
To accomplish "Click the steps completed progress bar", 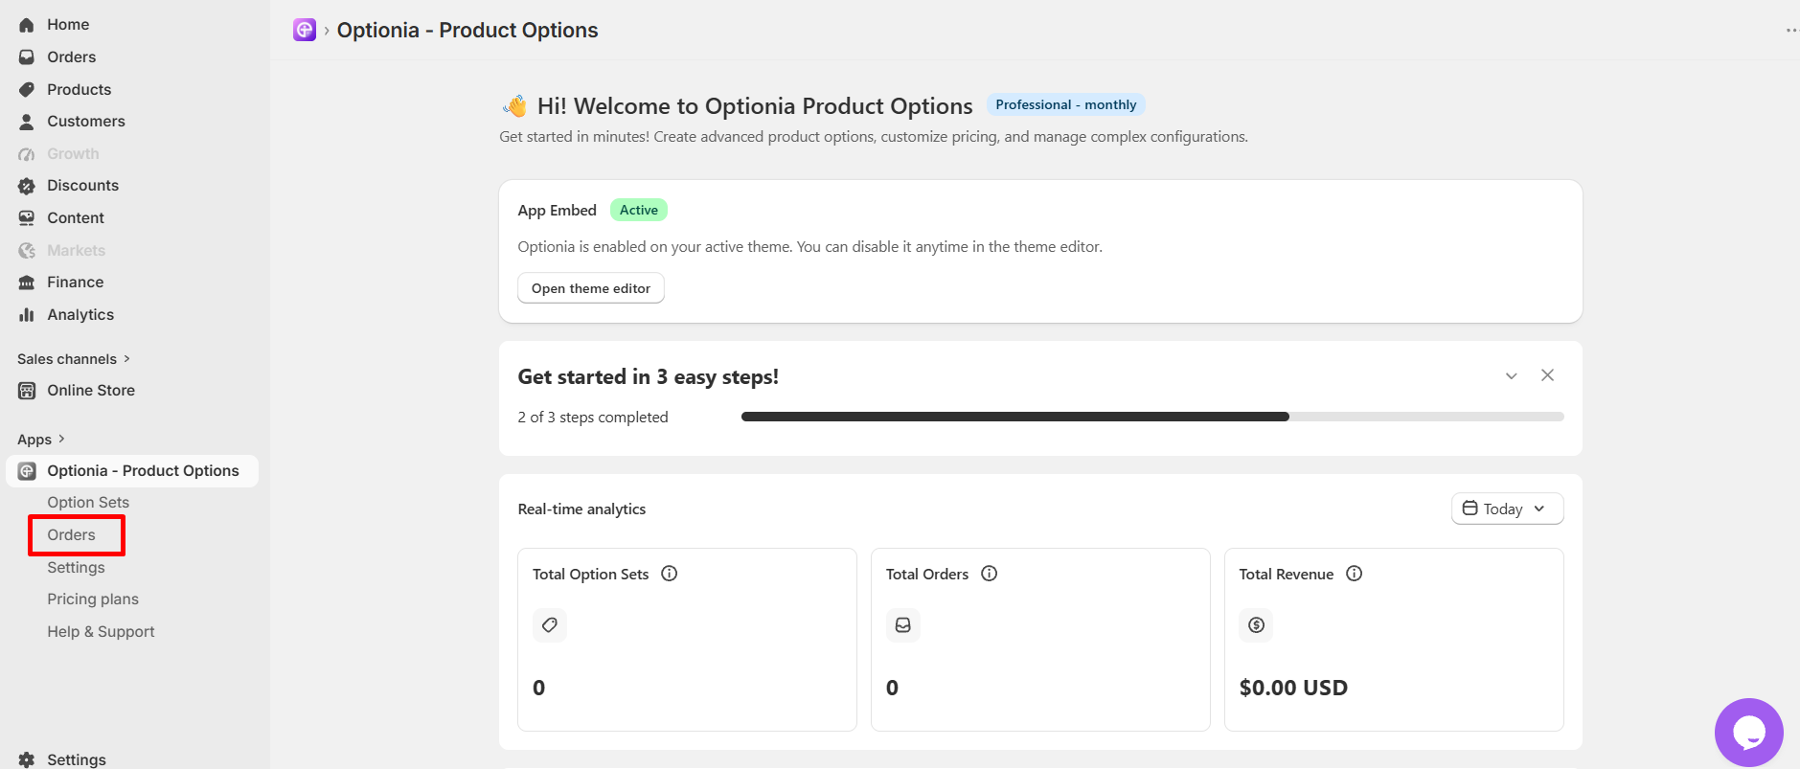I will pyautogui.click(x=1152, y=417).
